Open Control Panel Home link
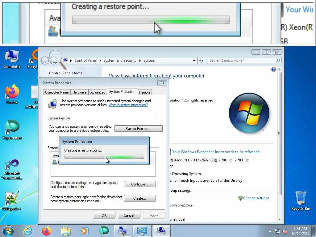This screenshot has width=316, height=237. pos(66,73)
